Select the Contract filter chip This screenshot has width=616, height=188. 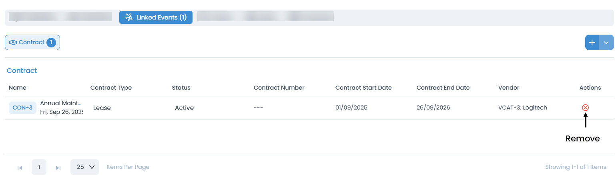coord(32,43)
